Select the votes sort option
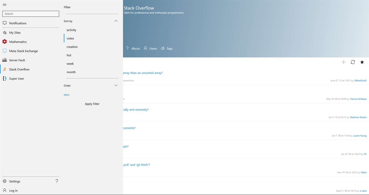 70,38
